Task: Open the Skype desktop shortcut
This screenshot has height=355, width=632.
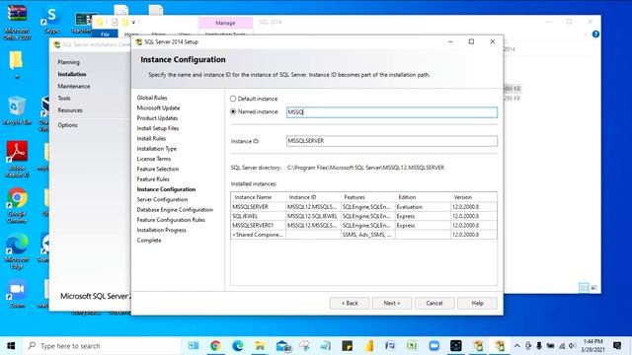Action: click(x=51, y=20)
